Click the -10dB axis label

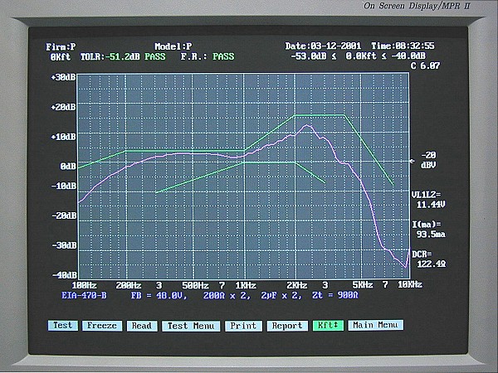click(x=64, y=186)
